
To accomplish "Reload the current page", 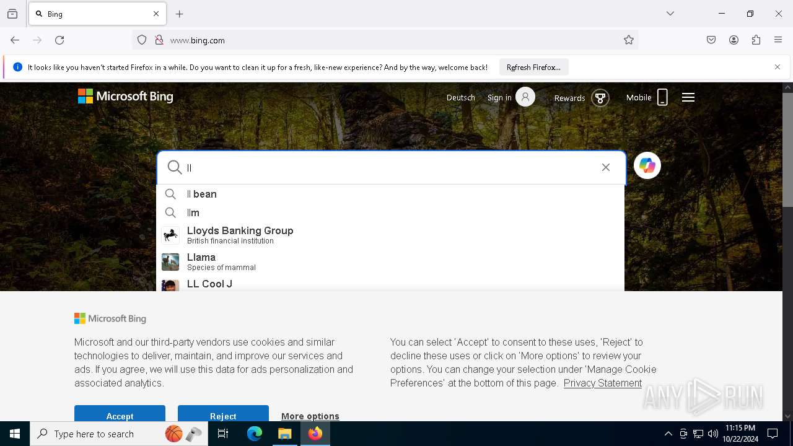I will 59,40.
